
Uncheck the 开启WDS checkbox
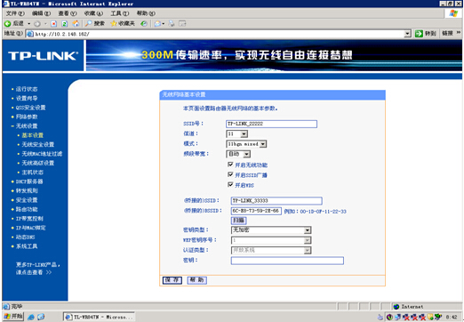click(x=230, y=184)
